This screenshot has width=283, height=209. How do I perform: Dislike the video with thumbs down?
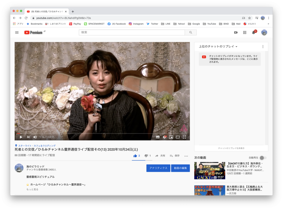(x=146, y=156)
